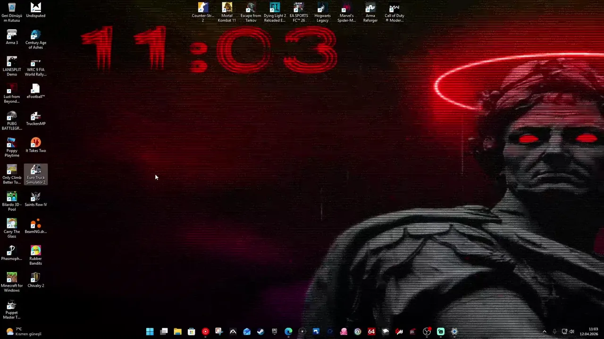Select the Poppy Playtime icon

click(12, 147)
